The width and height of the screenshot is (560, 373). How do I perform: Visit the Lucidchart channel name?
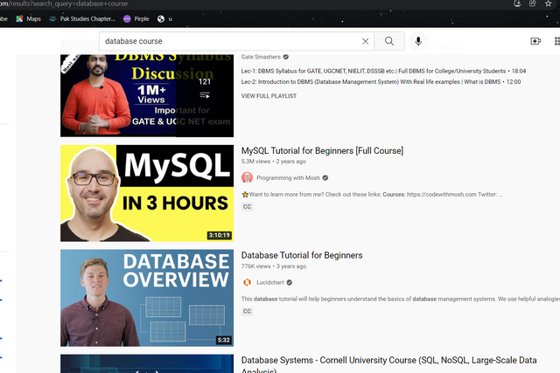[270, 282]
